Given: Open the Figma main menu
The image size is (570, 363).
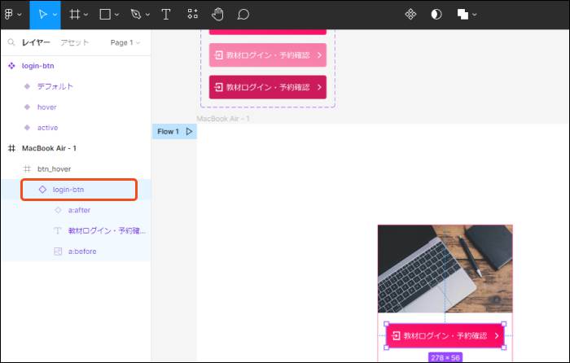Looking at the screenshot, I should [12, 14].
